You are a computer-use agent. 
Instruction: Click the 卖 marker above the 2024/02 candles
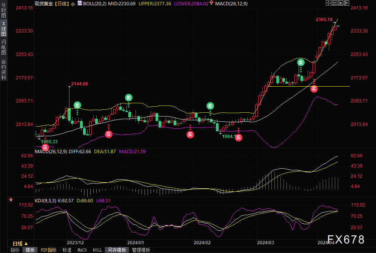[x=210, y=106]
